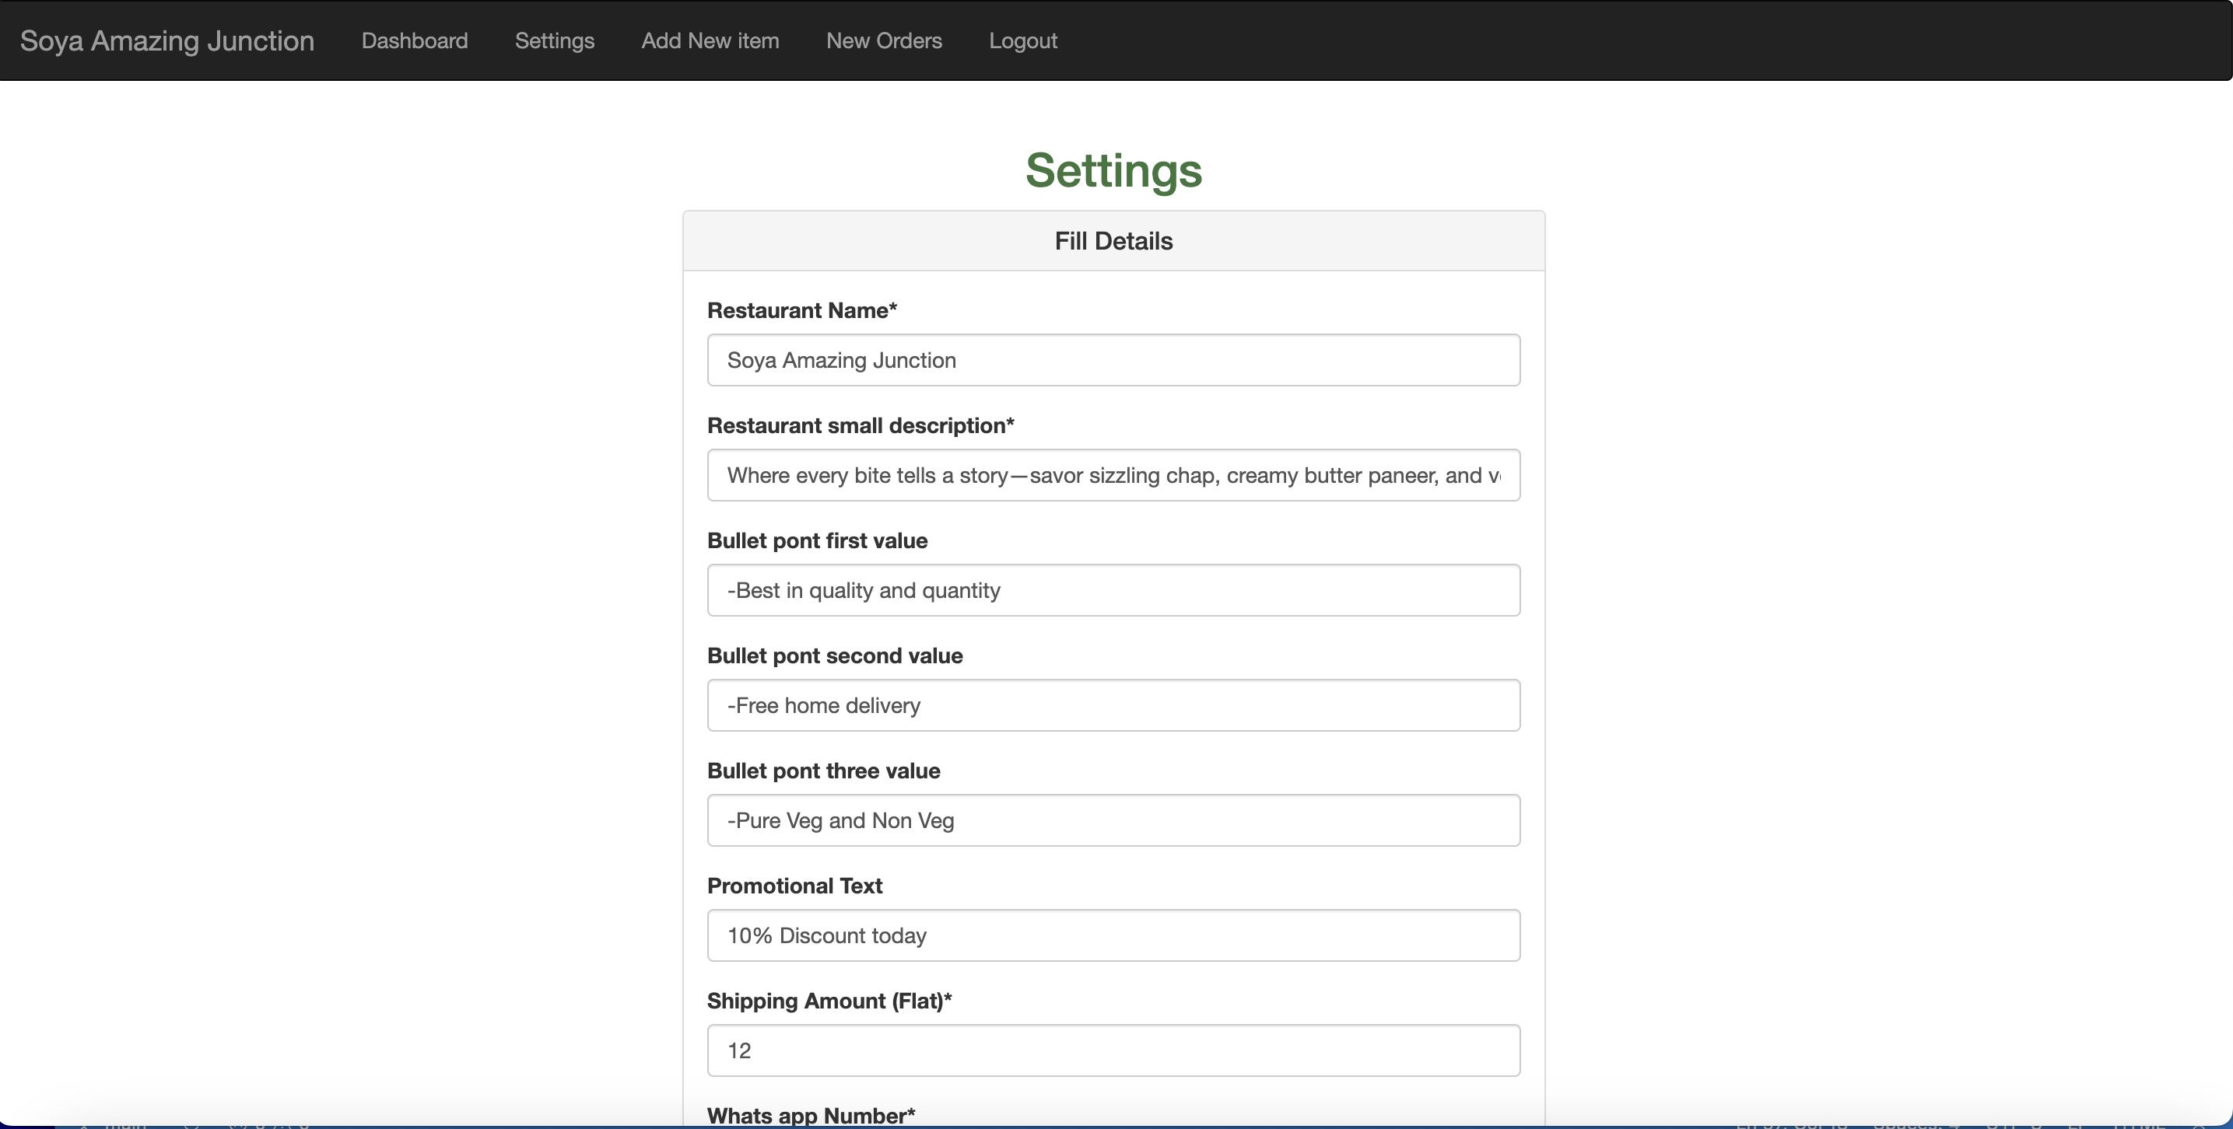Click the Promotional Text input box
The height and width of the screenshot is (1129, 2233).
pos(1113,935)
